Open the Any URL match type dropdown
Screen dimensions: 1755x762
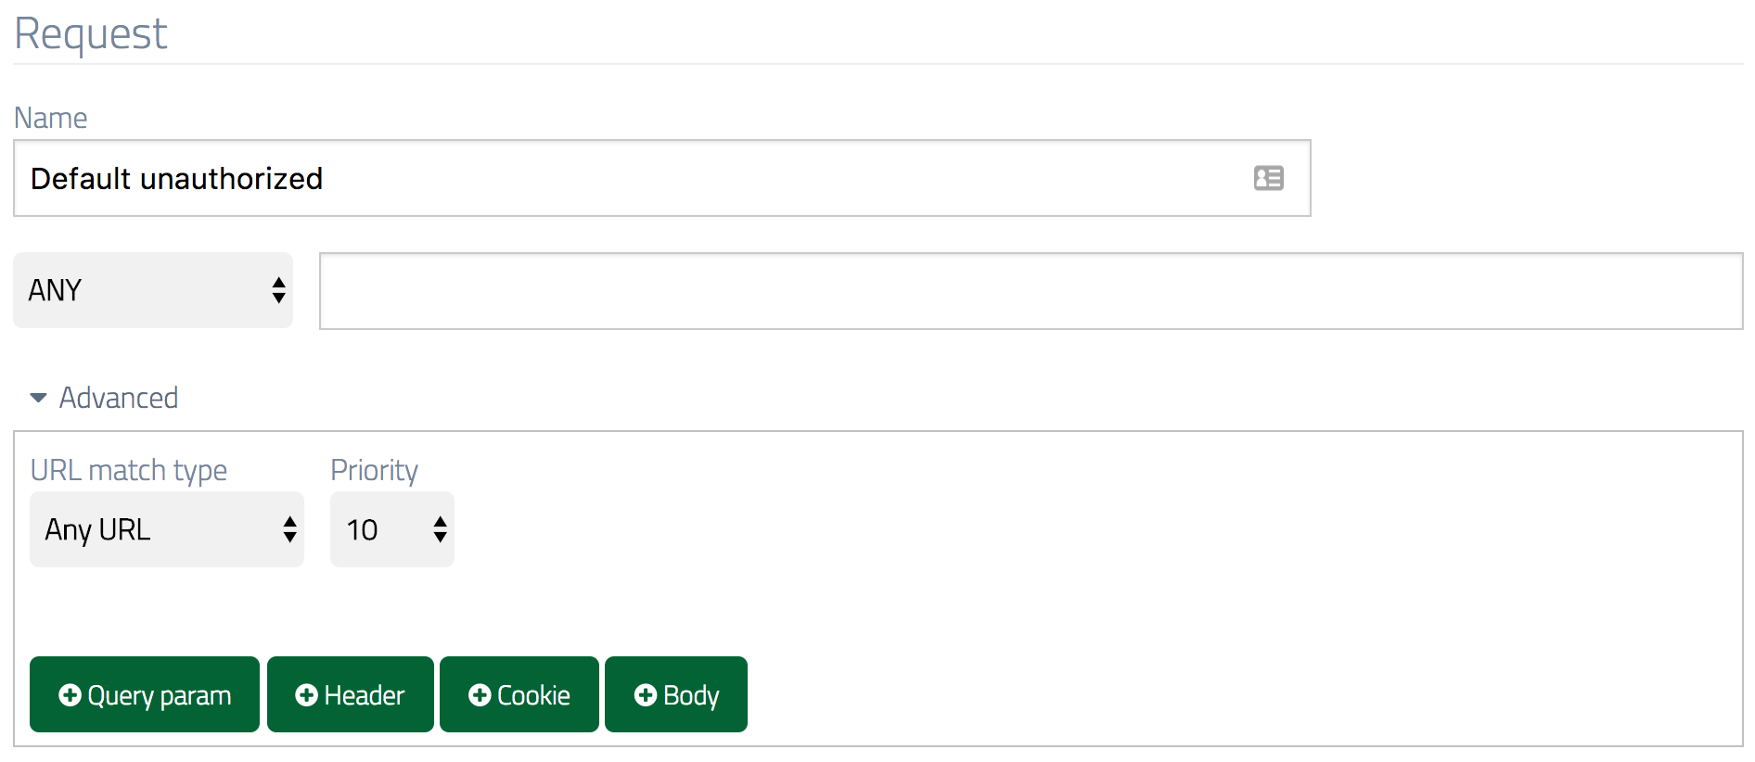[x=167, y=529]
